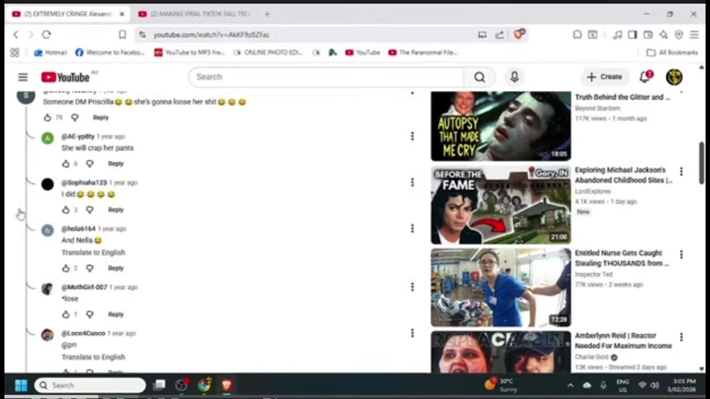Open the Entitled Nurse video thumbnail
The width and height of the screenshot is (710, 399).
(501, 288)
